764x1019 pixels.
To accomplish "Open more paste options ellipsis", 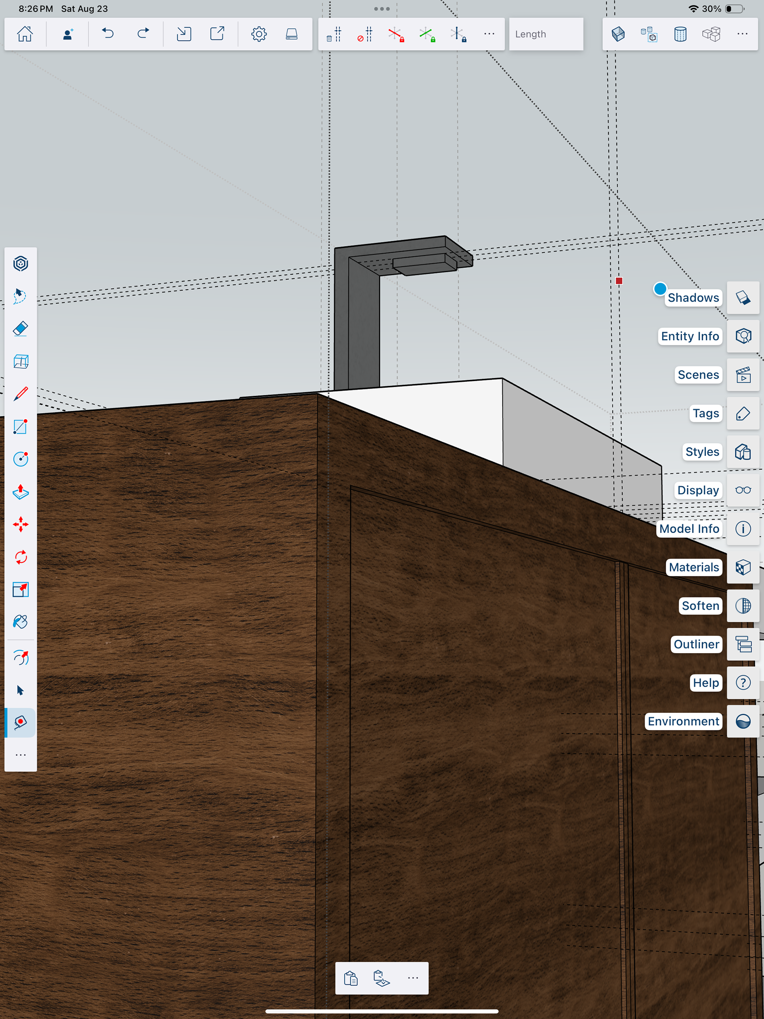I will pos(413,978).
